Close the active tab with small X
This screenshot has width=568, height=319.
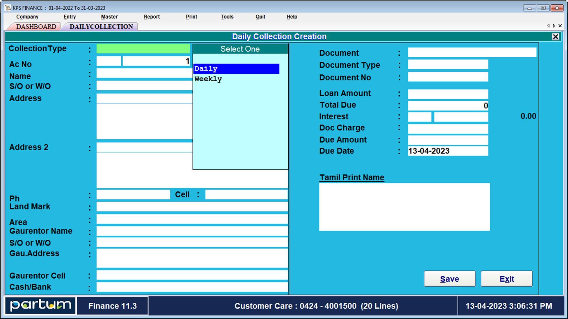[560, 26]
